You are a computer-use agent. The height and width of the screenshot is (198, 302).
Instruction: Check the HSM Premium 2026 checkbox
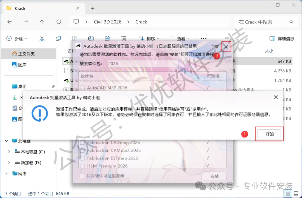82,166
